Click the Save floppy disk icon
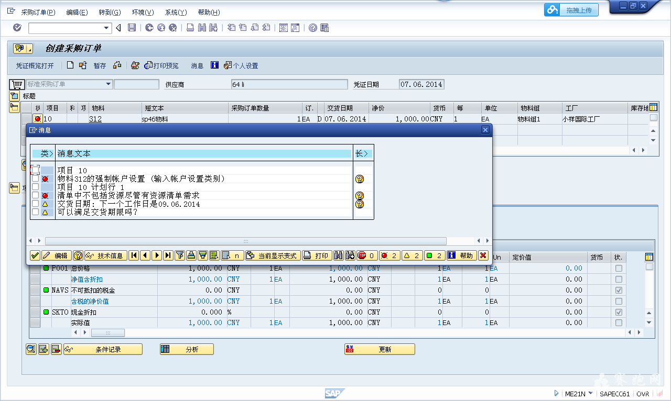671x401 pixels. tap(132, 28)
